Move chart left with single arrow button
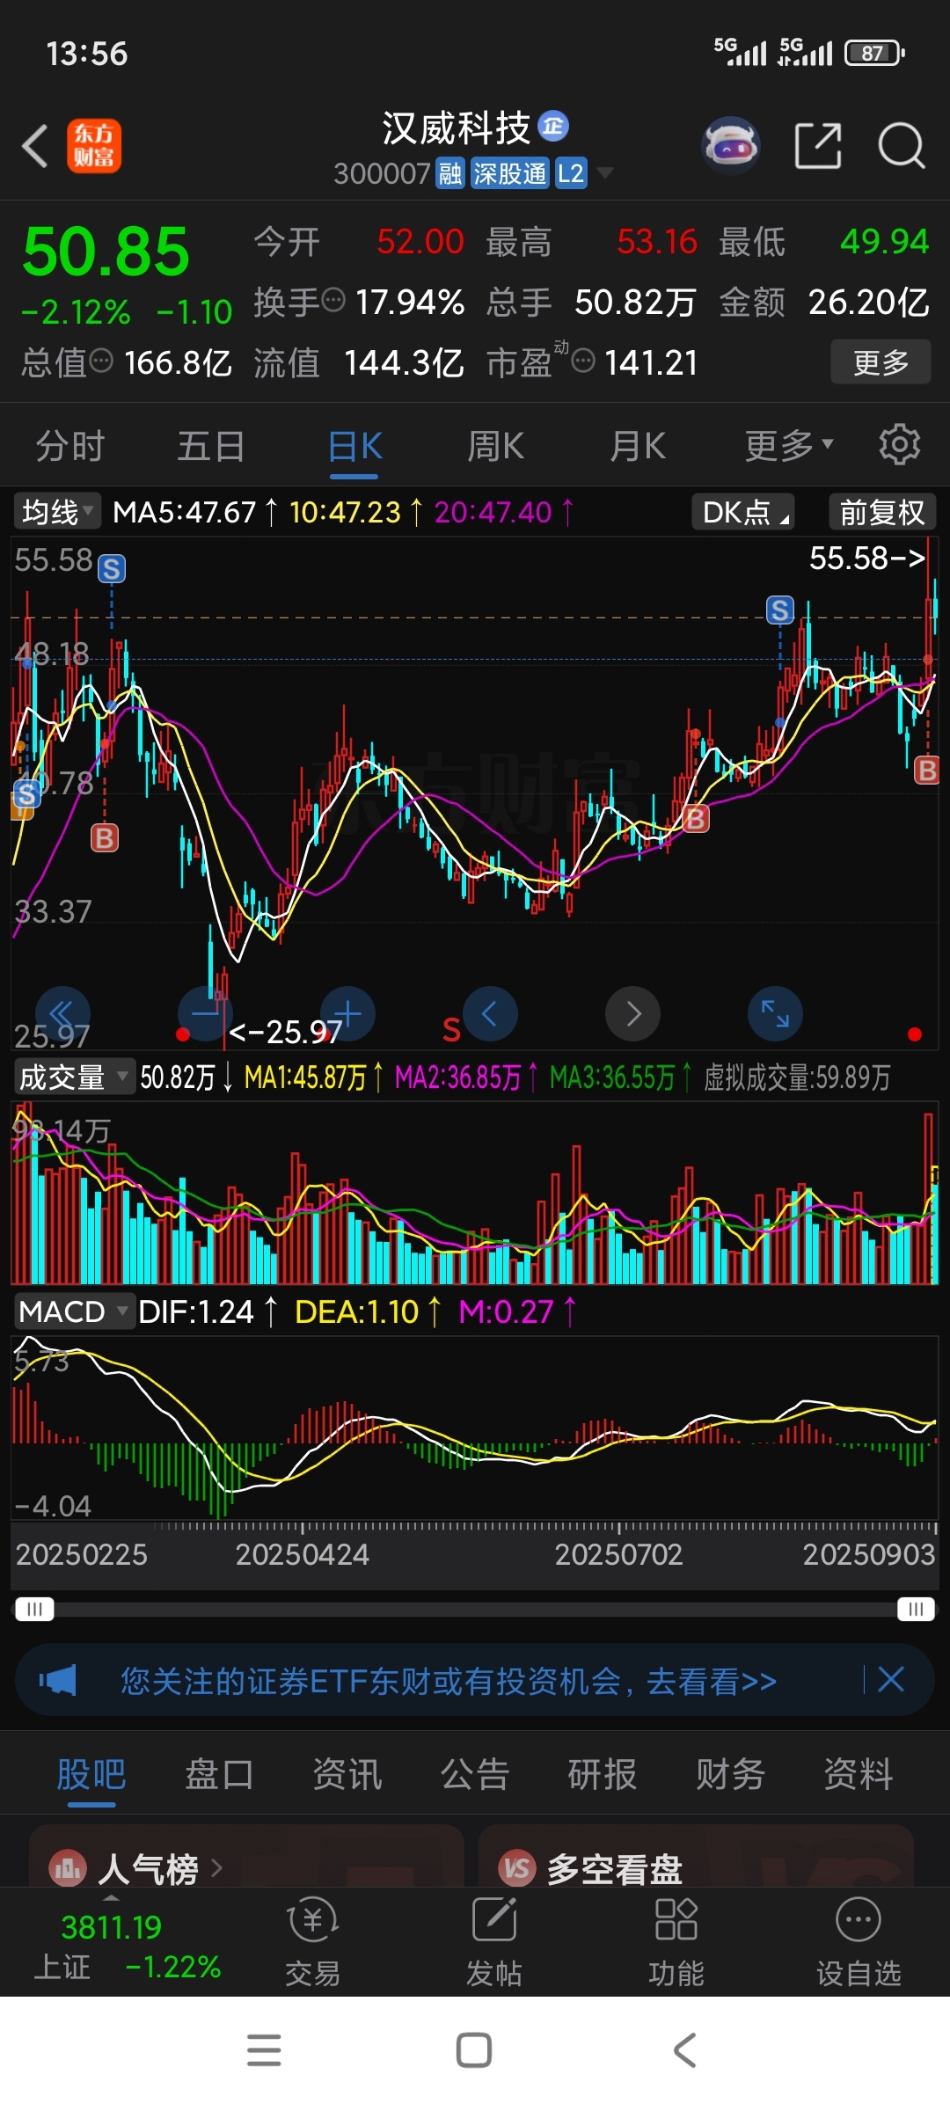The width and height of the screenshot is (950, 2111). point(490,1013)
